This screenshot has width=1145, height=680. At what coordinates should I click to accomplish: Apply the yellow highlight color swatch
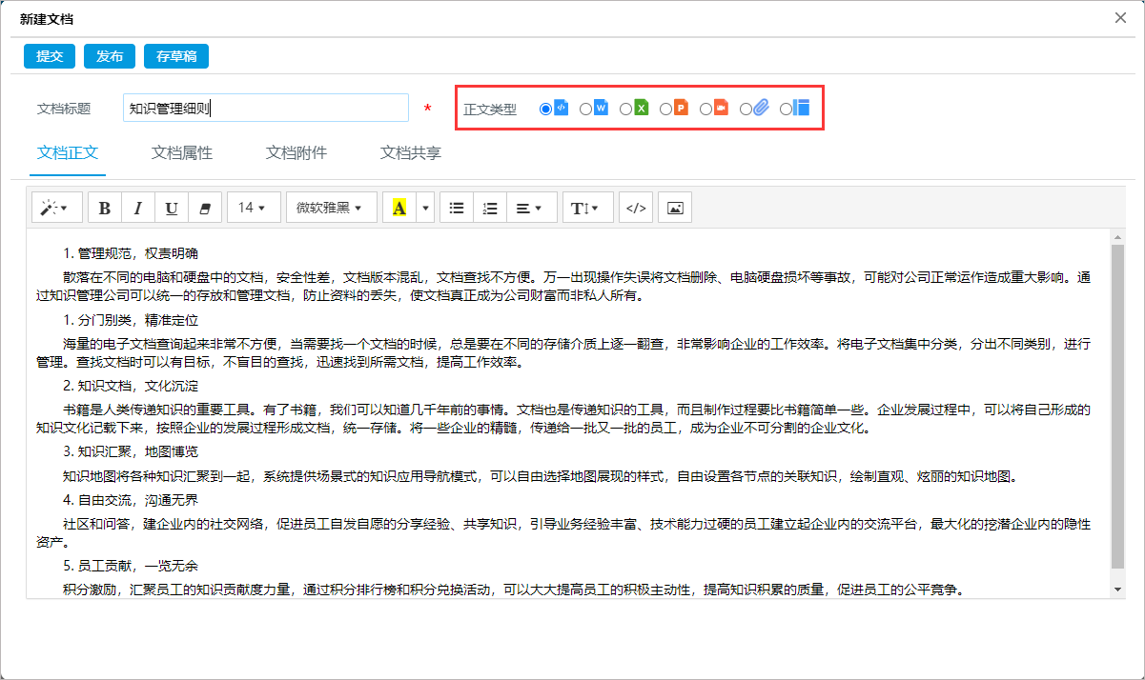(x=399, y=208)
